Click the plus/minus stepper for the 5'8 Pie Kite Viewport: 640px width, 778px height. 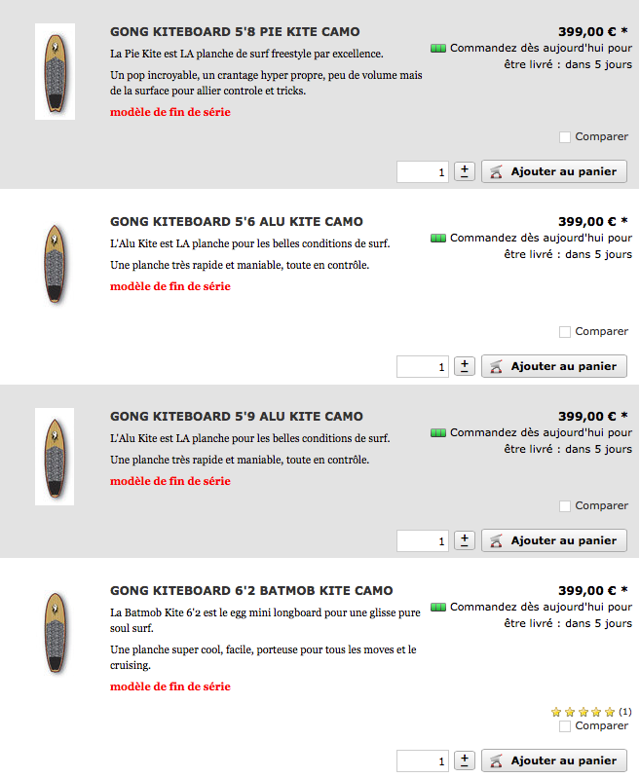[x=465, y=171]
